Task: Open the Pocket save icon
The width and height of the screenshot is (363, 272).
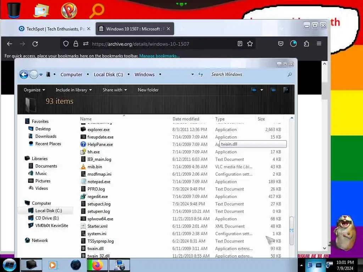Action: 281,44
